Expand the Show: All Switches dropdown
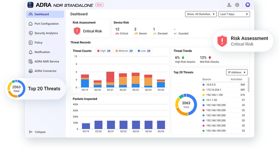 [x=201, y=14]
